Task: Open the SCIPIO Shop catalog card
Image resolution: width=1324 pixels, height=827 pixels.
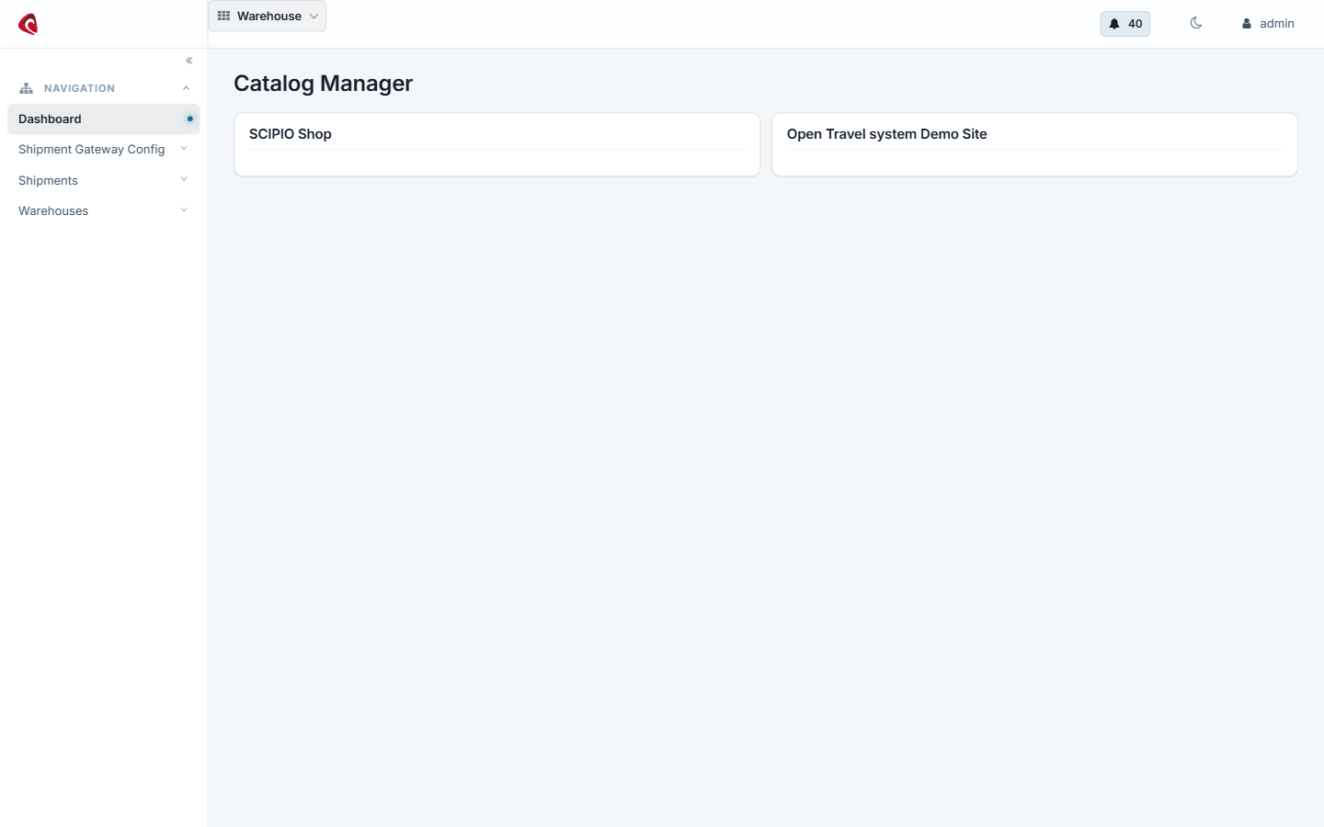Action: (497, 144)
